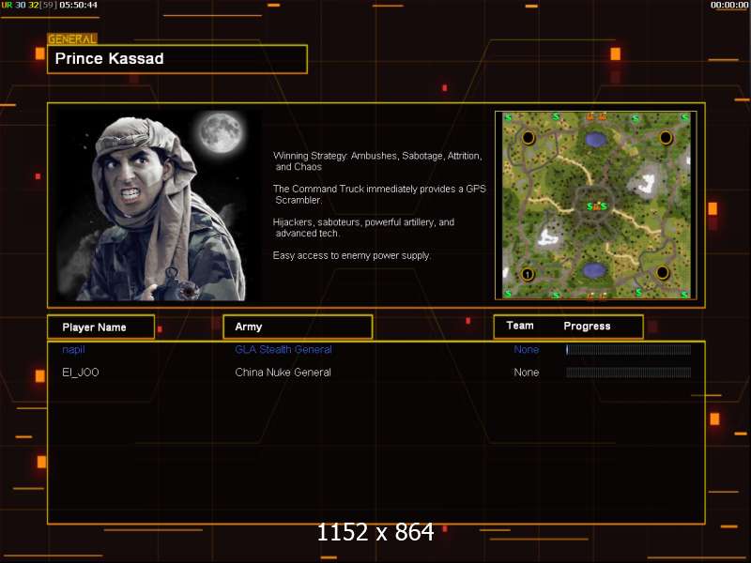Click the blue lake at map top
This screenshot has width=751, height=563.
pyautogui.click(x=596, y=139)
